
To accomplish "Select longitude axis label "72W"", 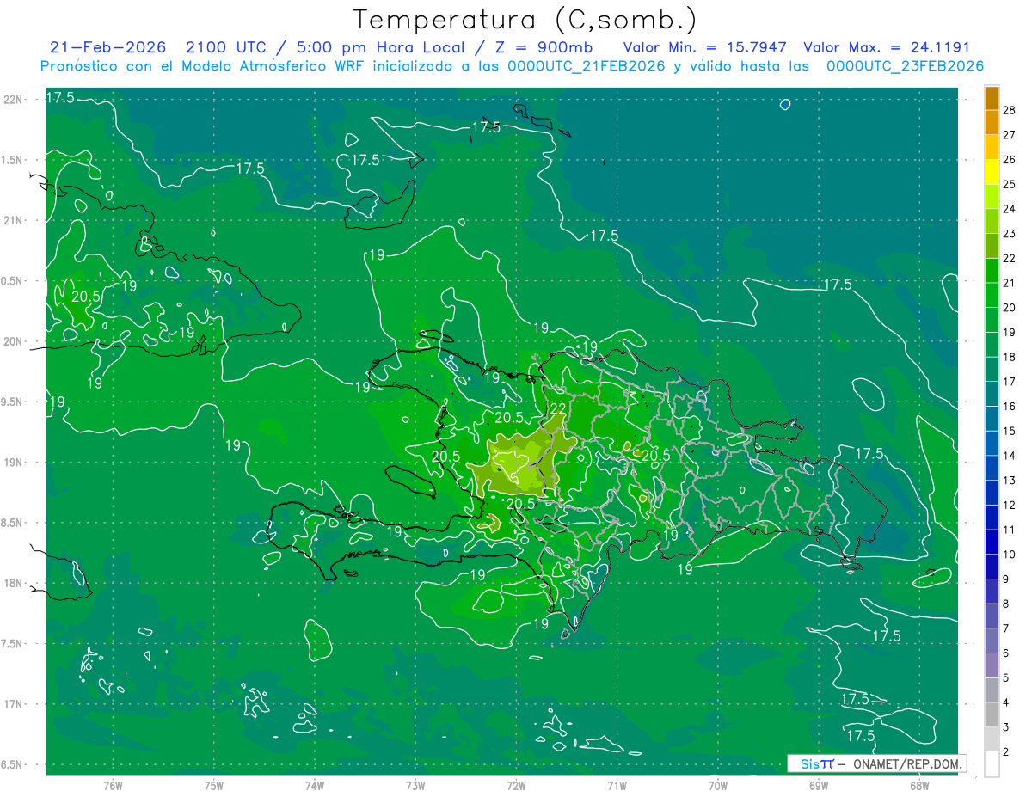I will click(x=516, y=785).
